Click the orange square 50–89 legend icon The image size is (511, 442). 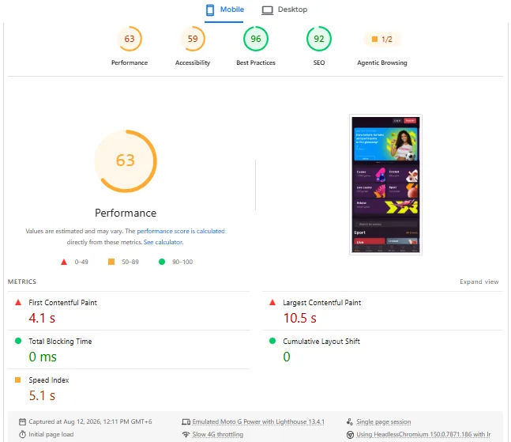pos(111,262)
